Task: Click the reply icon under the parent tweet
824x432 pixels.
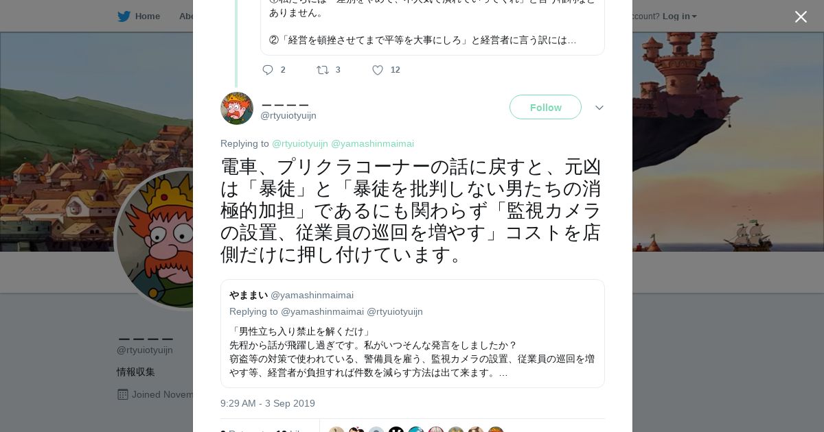Action: tap(268, 70)
